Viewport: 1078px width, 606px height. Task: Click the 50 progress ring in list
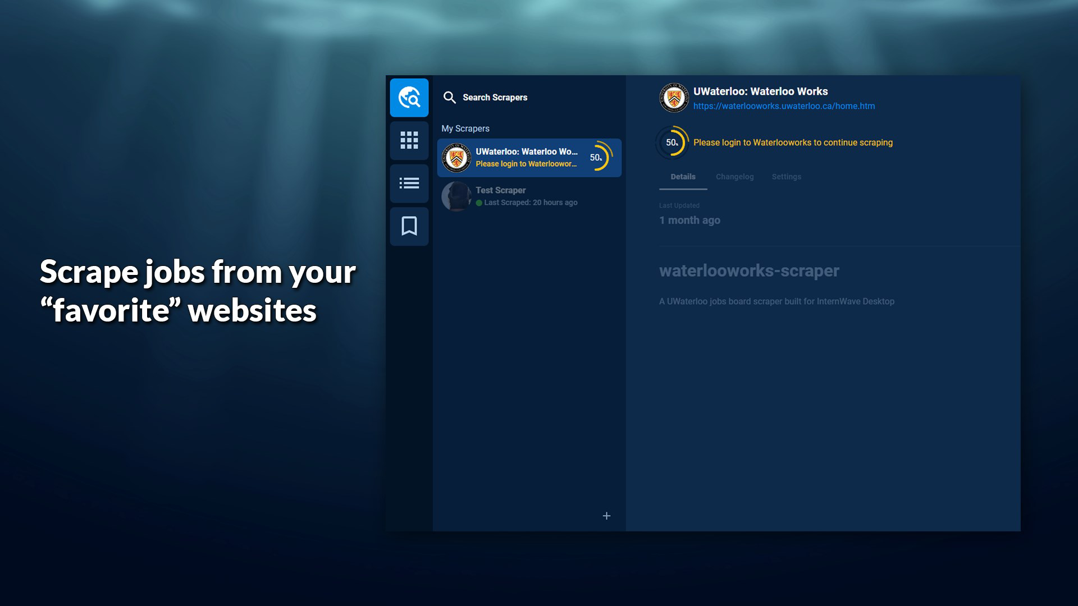point(598,158)
